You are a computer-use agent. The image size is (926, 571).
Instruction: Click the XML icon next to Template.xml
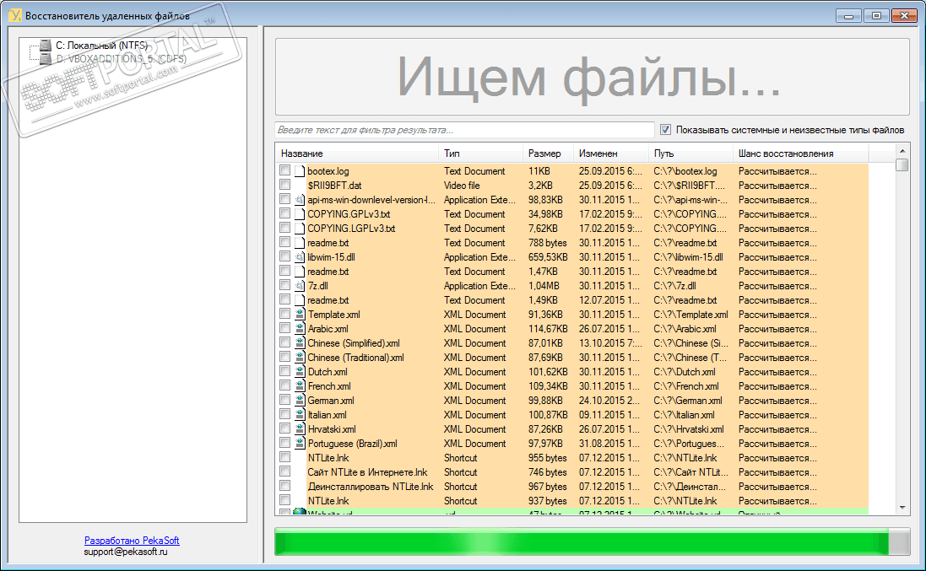pyautogui.click(x=300, y=315)
